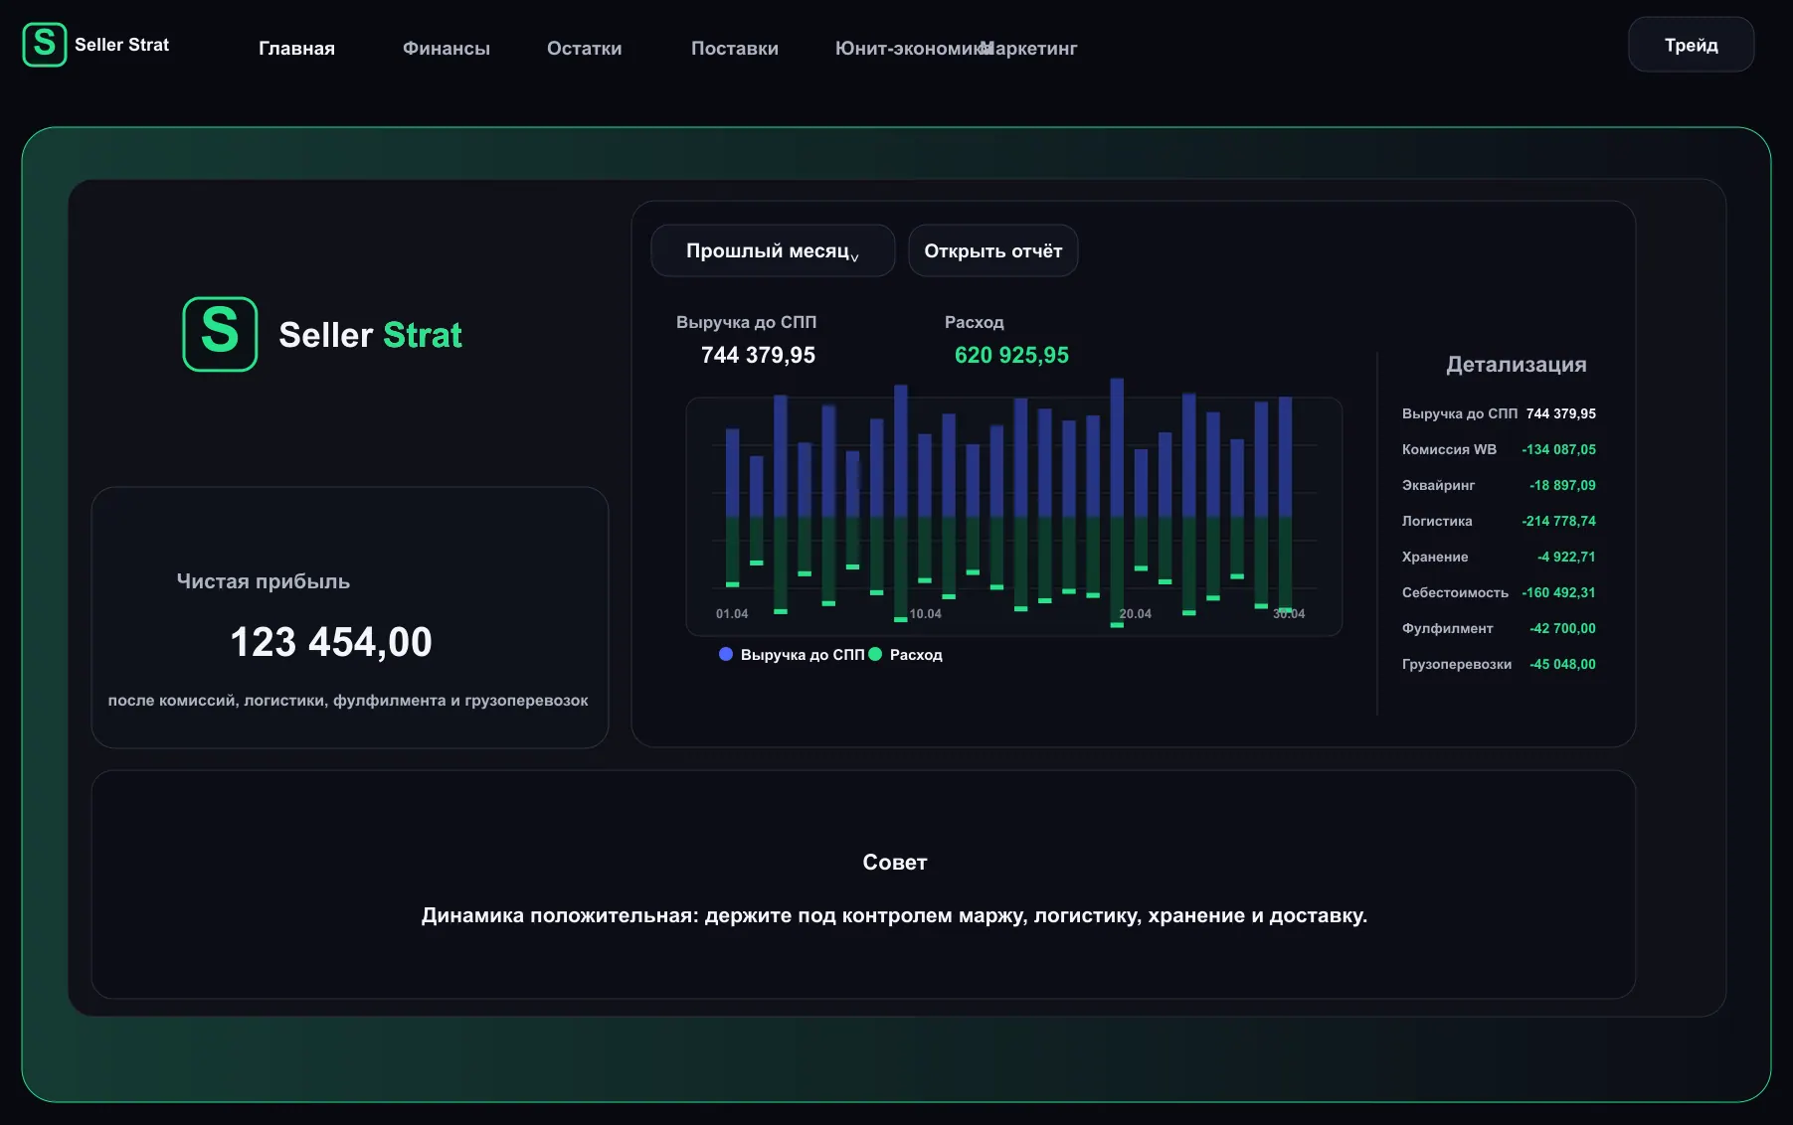Open the Маркетинг section

pos(1029,48)
